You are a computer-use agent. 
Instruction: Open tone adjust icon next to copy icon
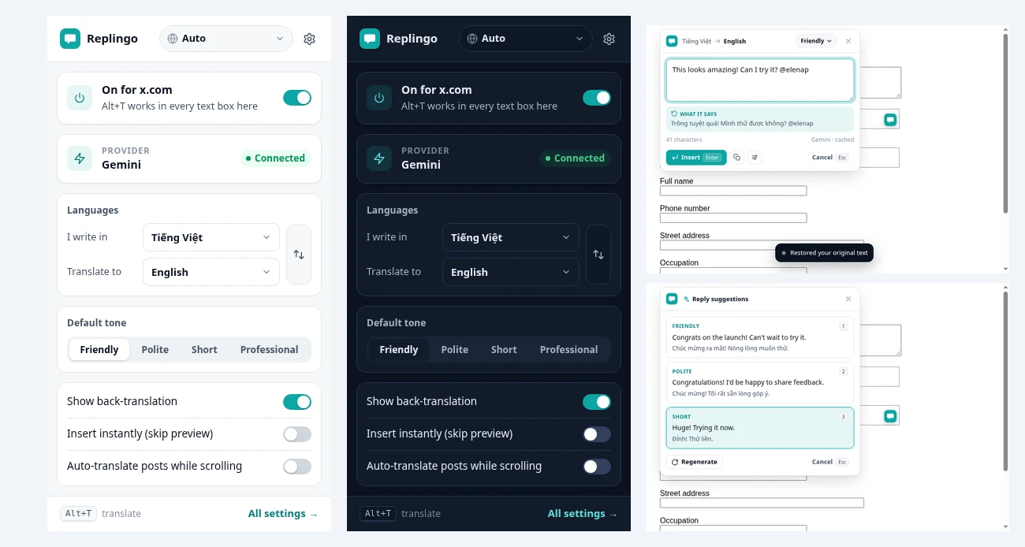[754, 158]
